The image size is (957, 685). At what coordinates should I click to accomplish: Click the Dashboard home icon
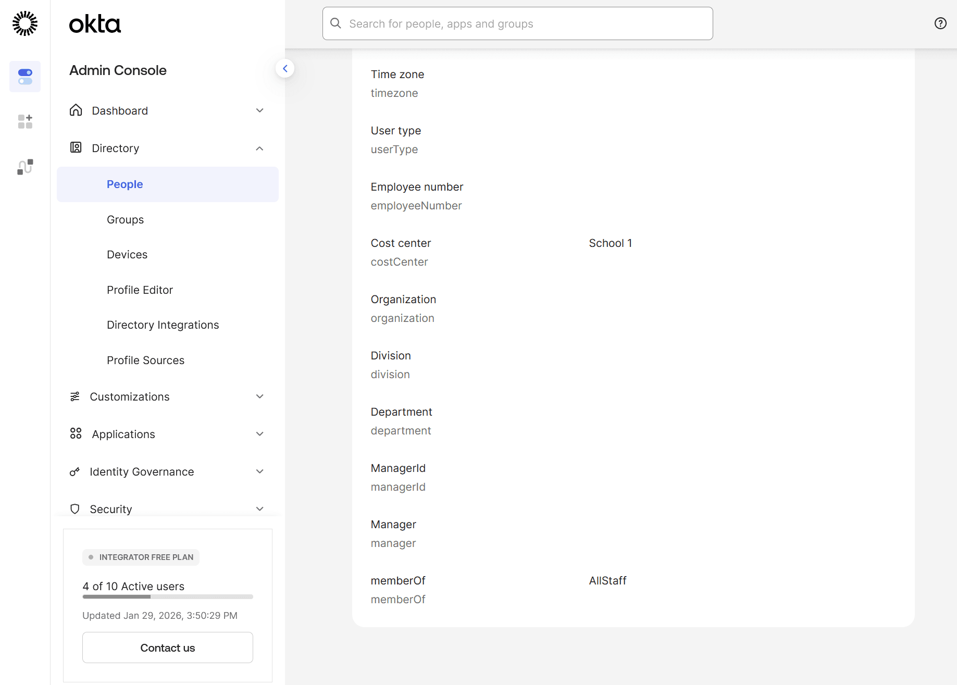[76, 110]
